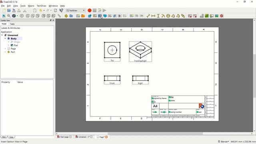Open redo history dropdown arrow
The height and width of the screenshot is (144, 256).
coord(51,10)
